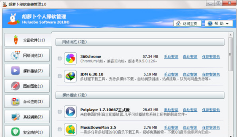Click the 媒体播放 (2款) section header
This screenshot has width=237, height=137.
point(140,95)
